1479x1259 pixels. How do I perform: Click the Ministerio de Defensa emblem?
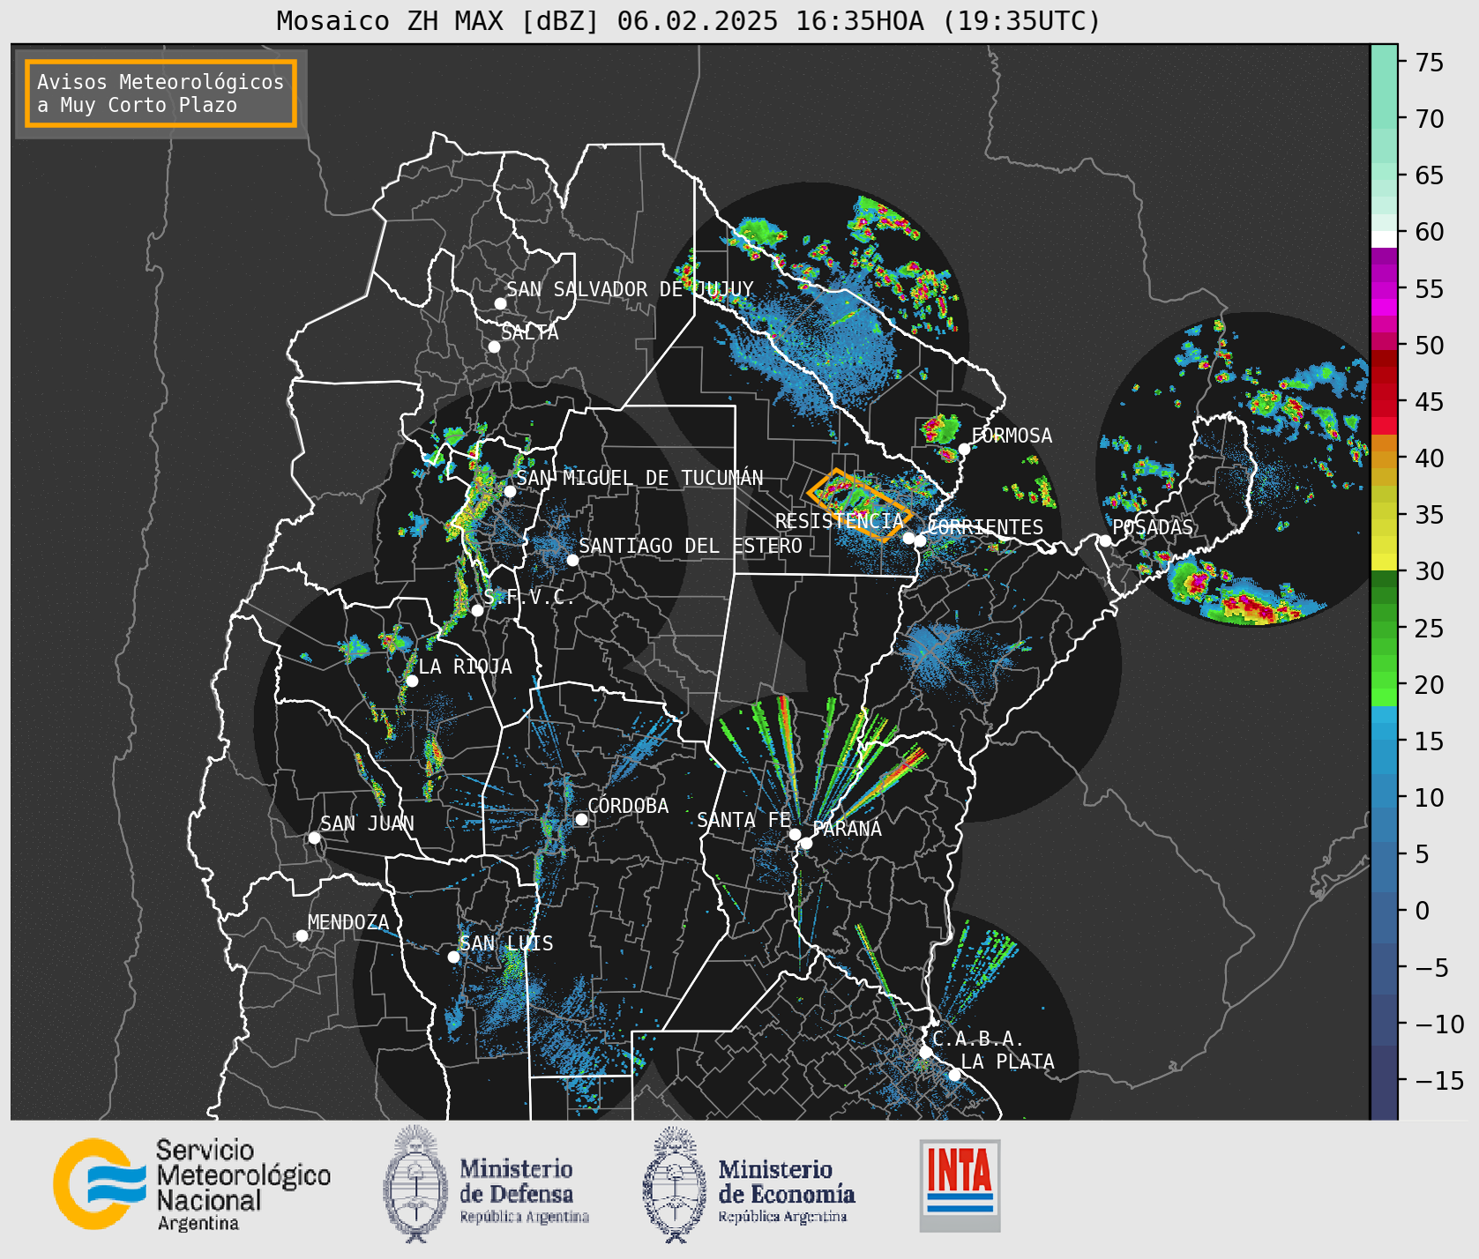tap(415, 1184)
